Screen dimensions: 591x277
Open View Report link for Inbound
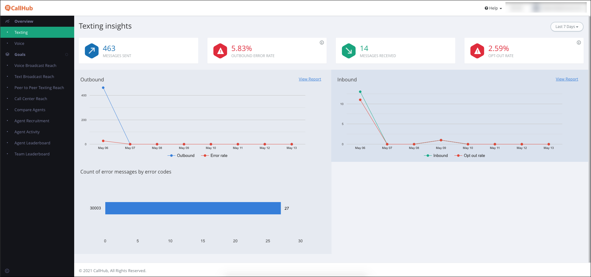pos(567,79)
